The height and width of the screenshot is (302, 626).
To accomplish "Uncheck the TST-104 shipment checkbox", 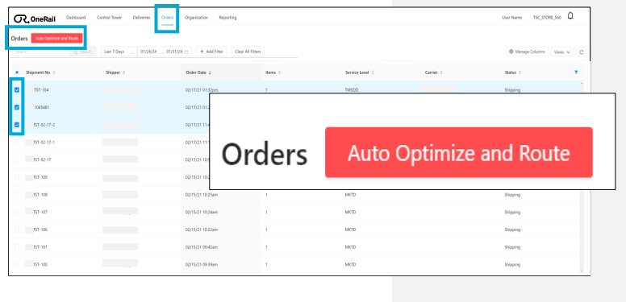I will [17, 89].
